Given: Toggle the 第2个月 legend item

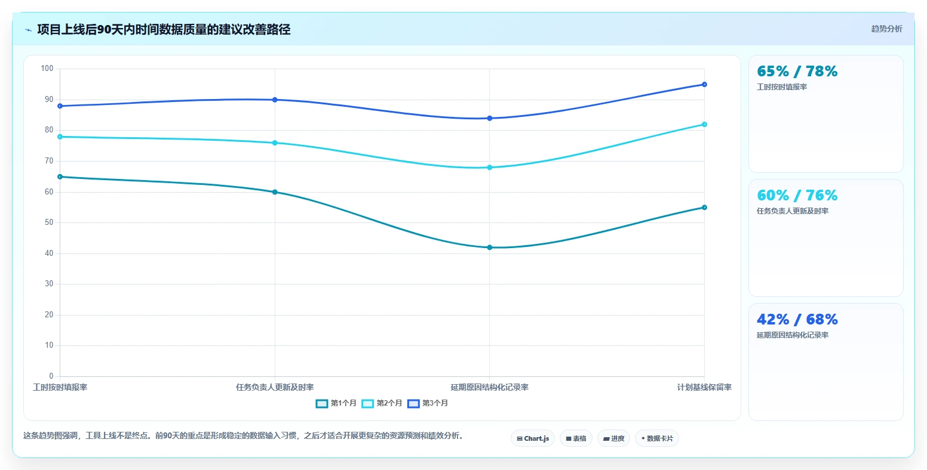Looking at the screenshot, I should (x=382, y=403).
